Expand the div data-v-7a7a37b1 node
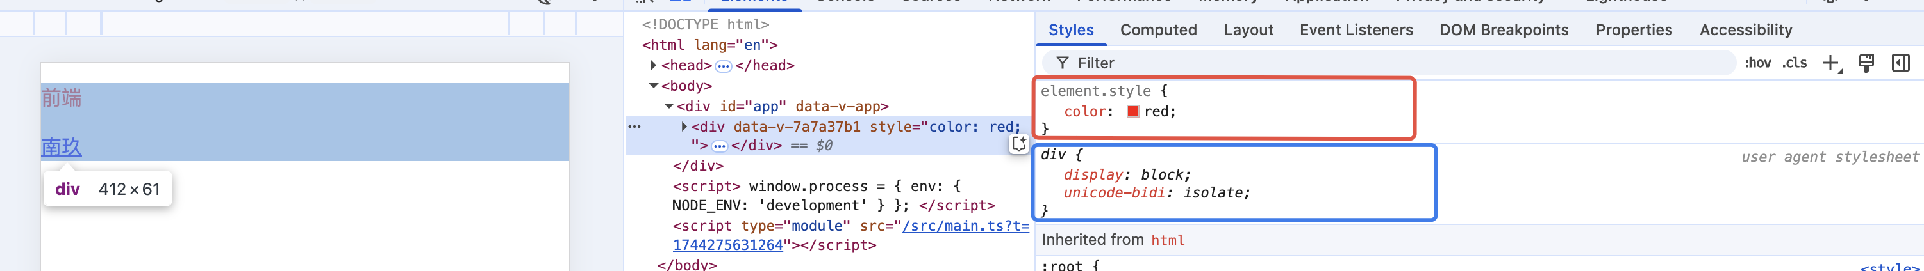1924x271 pixels. (684, 127)
